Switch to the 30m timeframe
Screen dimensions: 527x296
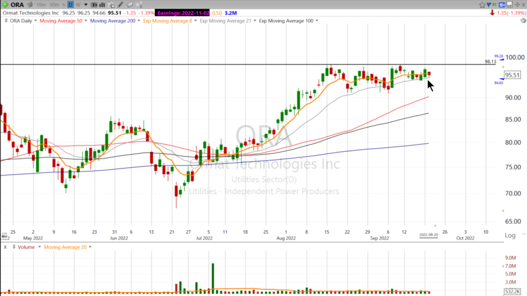coord(54,5)
